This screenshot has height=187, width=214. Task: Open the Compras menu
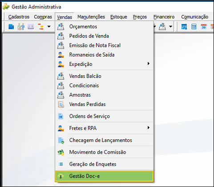point(43,17)
